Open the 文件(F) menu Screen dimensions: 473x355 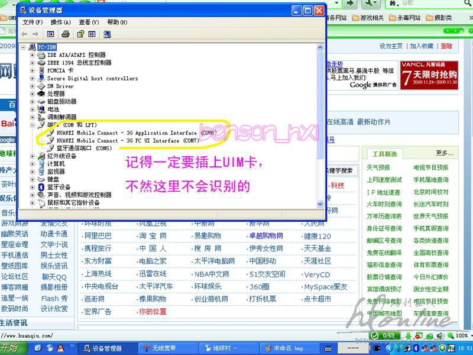coord(33,22)
